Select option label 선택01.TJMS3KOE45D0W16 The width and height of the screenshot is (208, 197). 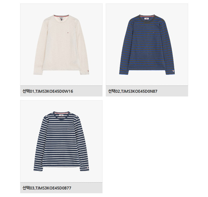[x=48, y=91]
